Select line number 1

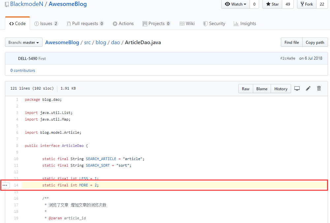(x=17, y=99)
